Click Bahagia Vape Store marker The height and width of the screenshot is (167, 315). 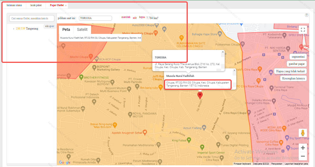[x=219, y=34]
